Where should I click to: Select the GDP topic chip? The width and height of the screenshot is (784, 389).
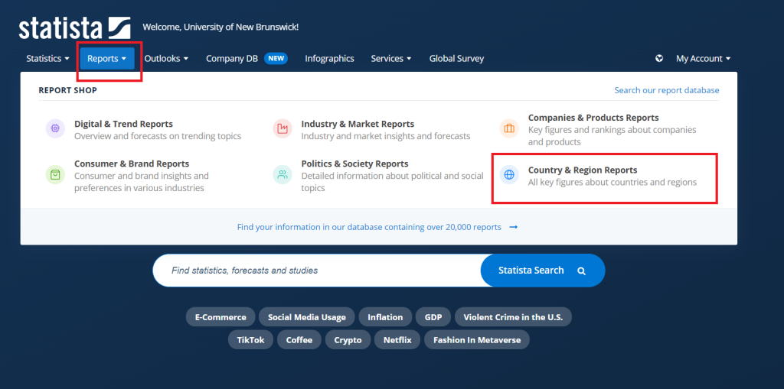(433, 317)
